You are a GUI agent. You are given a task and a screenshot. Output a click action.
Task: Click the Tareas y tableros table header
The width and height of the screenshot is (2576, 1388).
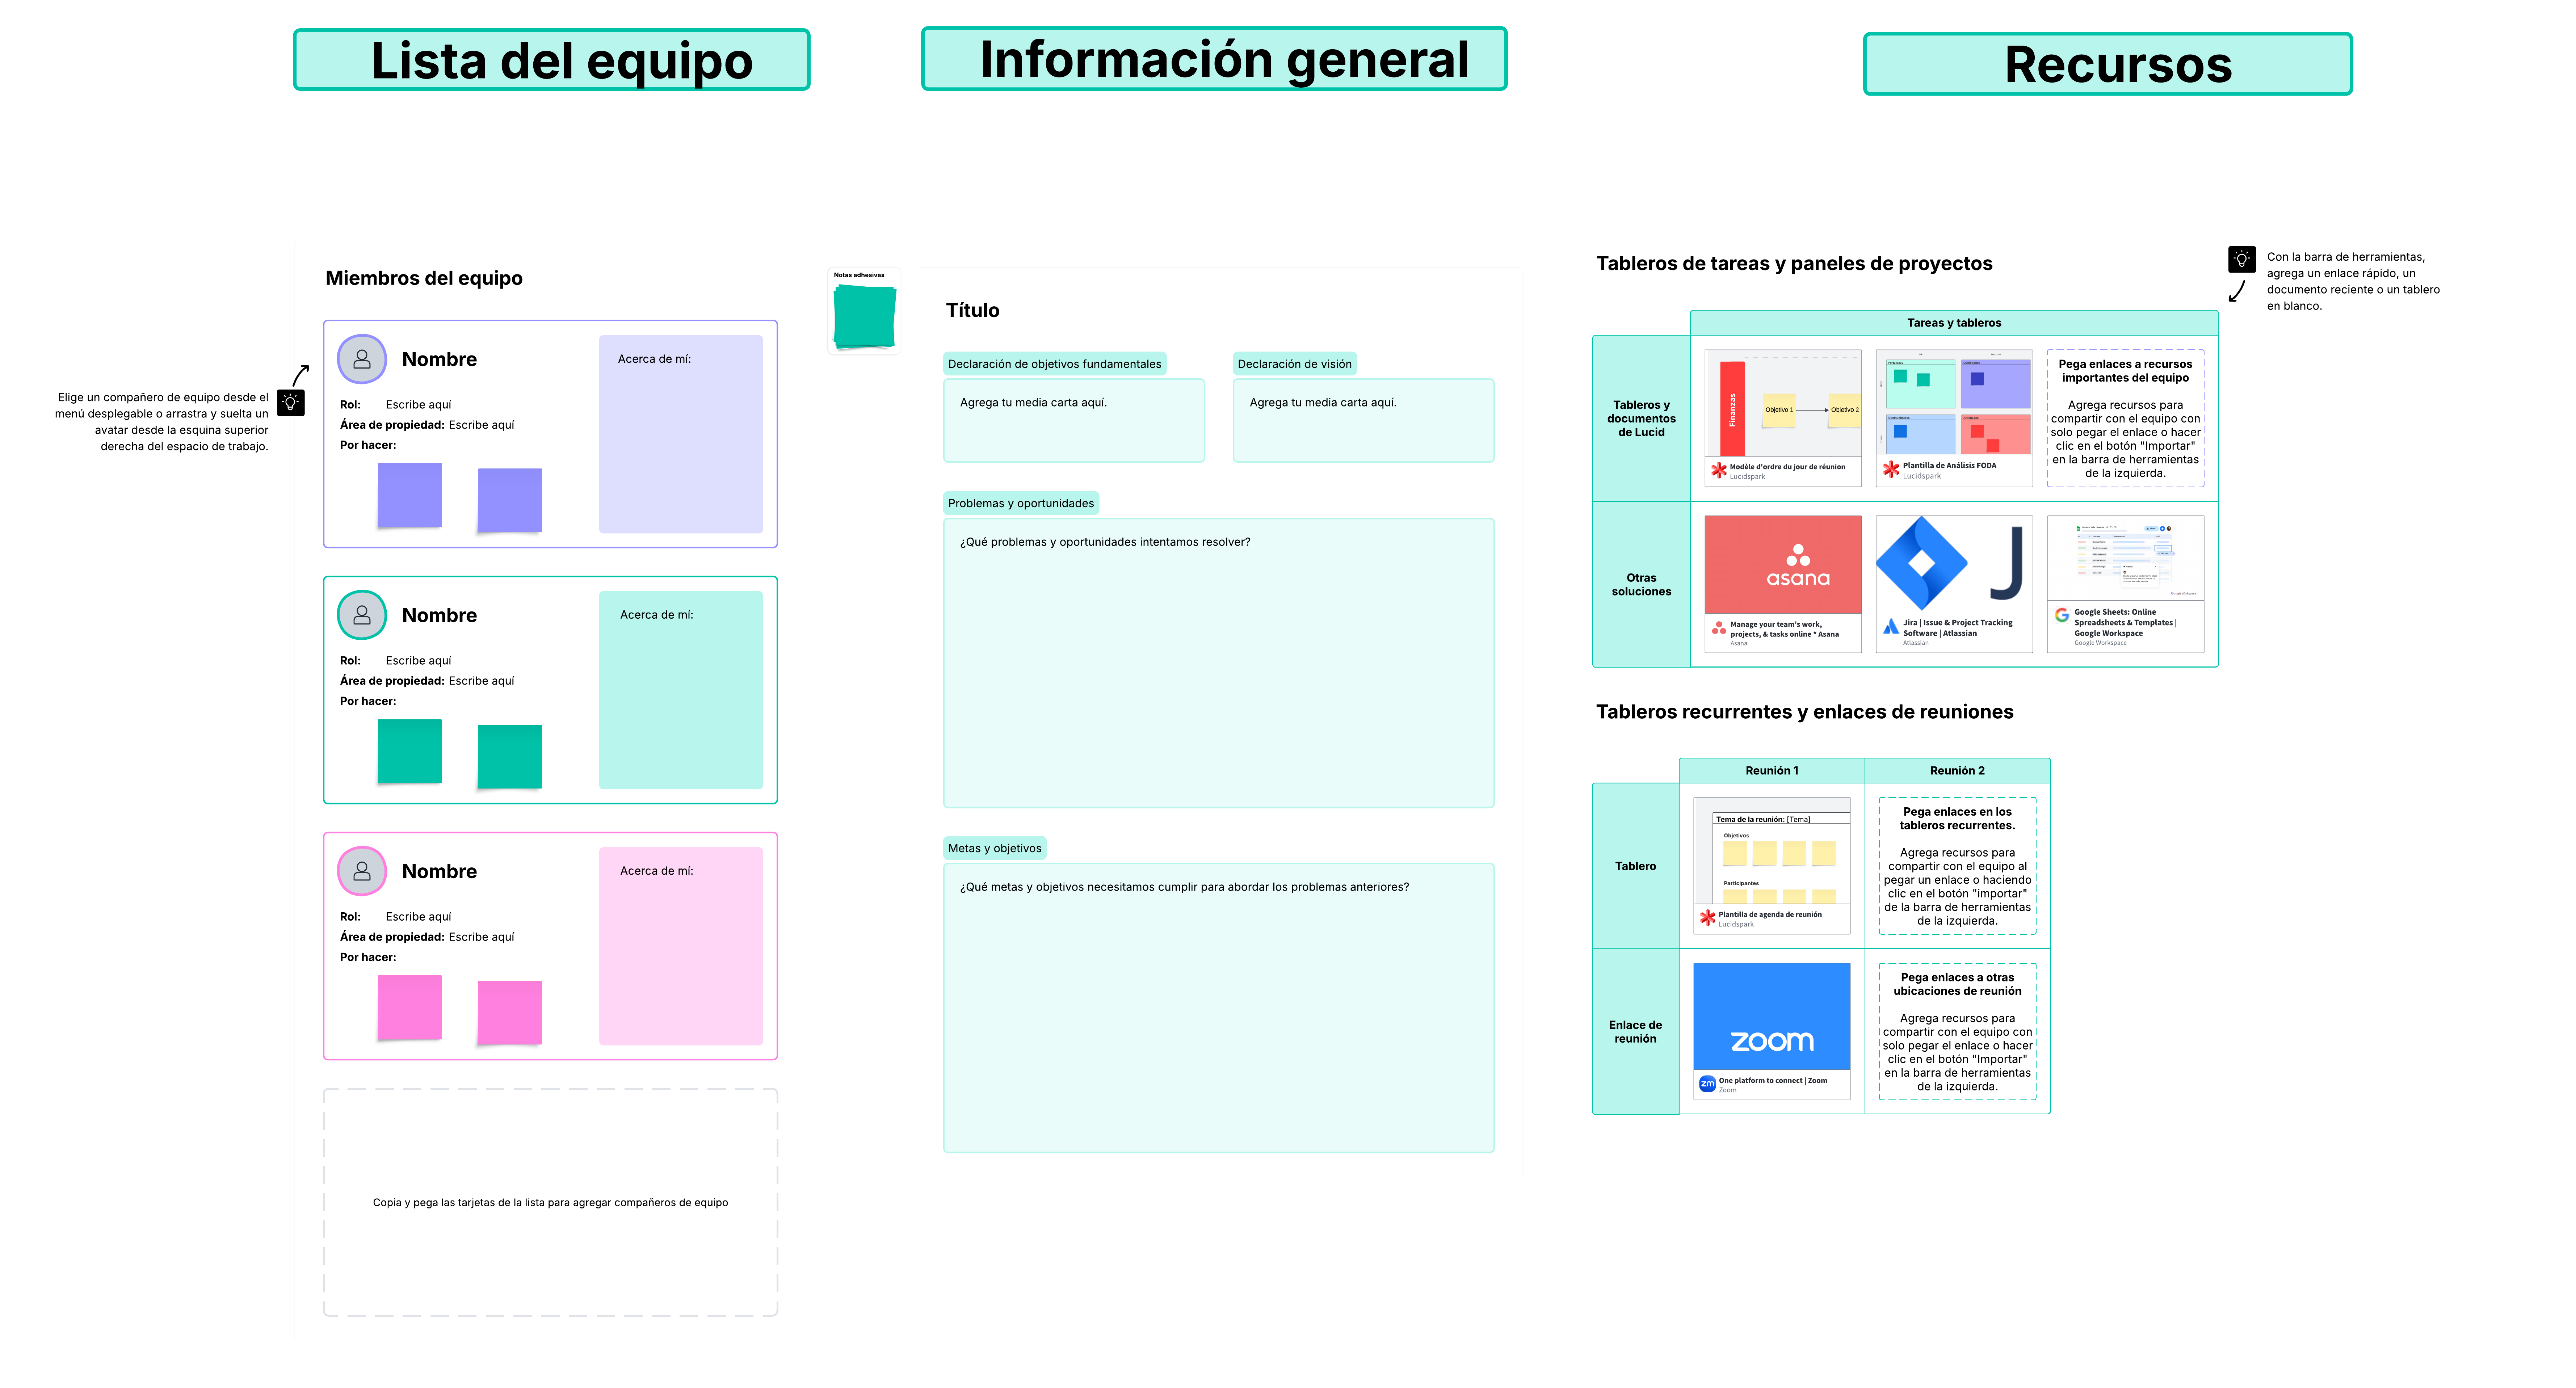(1954, 323)
